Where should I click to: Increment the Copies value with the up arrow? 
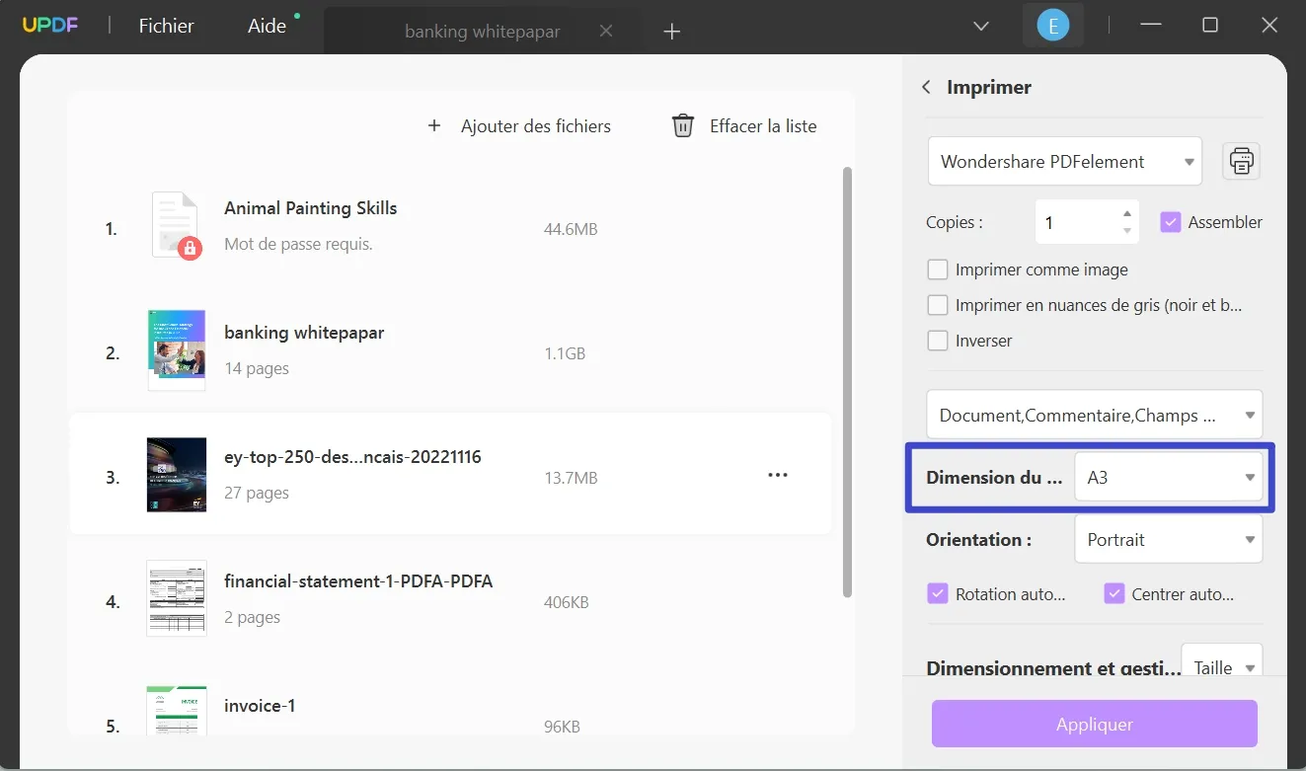pyautogui.click(x=1126, y=214)
